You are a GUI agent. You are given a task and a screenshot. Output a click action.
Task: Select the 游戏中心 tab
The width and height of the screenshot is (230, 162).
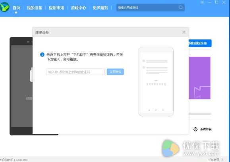(78, 8)
